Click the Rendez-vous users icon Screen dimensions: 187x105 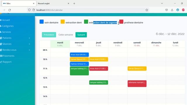(1, 50)
